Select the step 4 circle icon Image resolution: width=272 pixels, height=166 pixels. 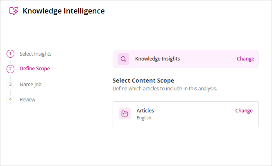point(10,99)
